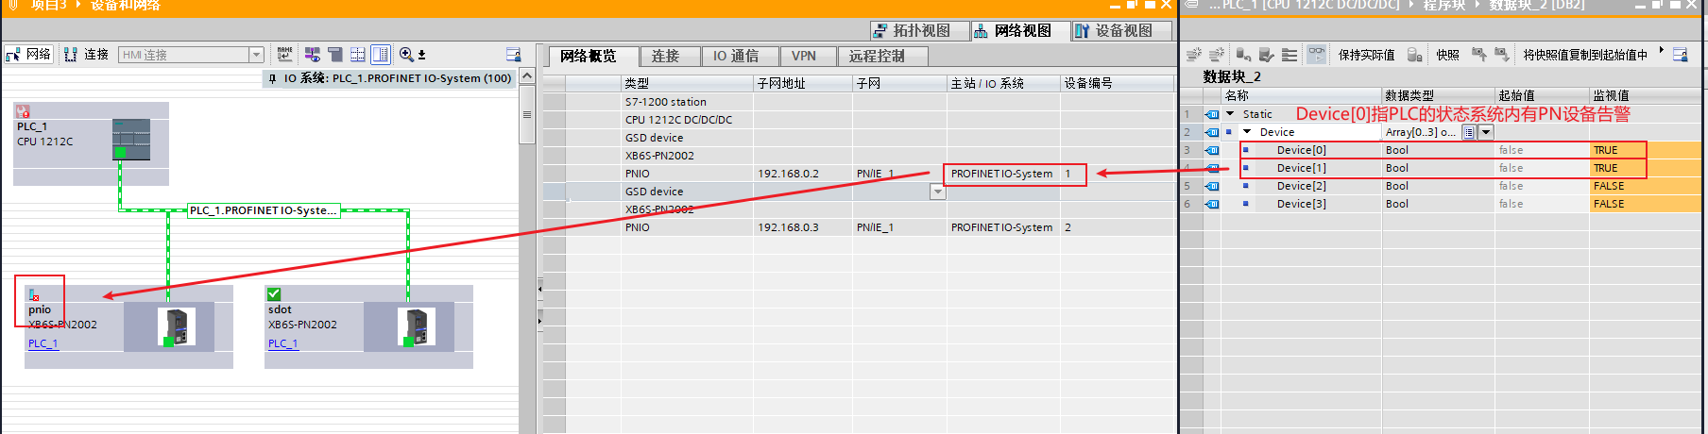The width and height of the screenshot is (1708, 434).
Task: Toggle the highlighted two-column layout icon
Action: click(x=381, y=55)
